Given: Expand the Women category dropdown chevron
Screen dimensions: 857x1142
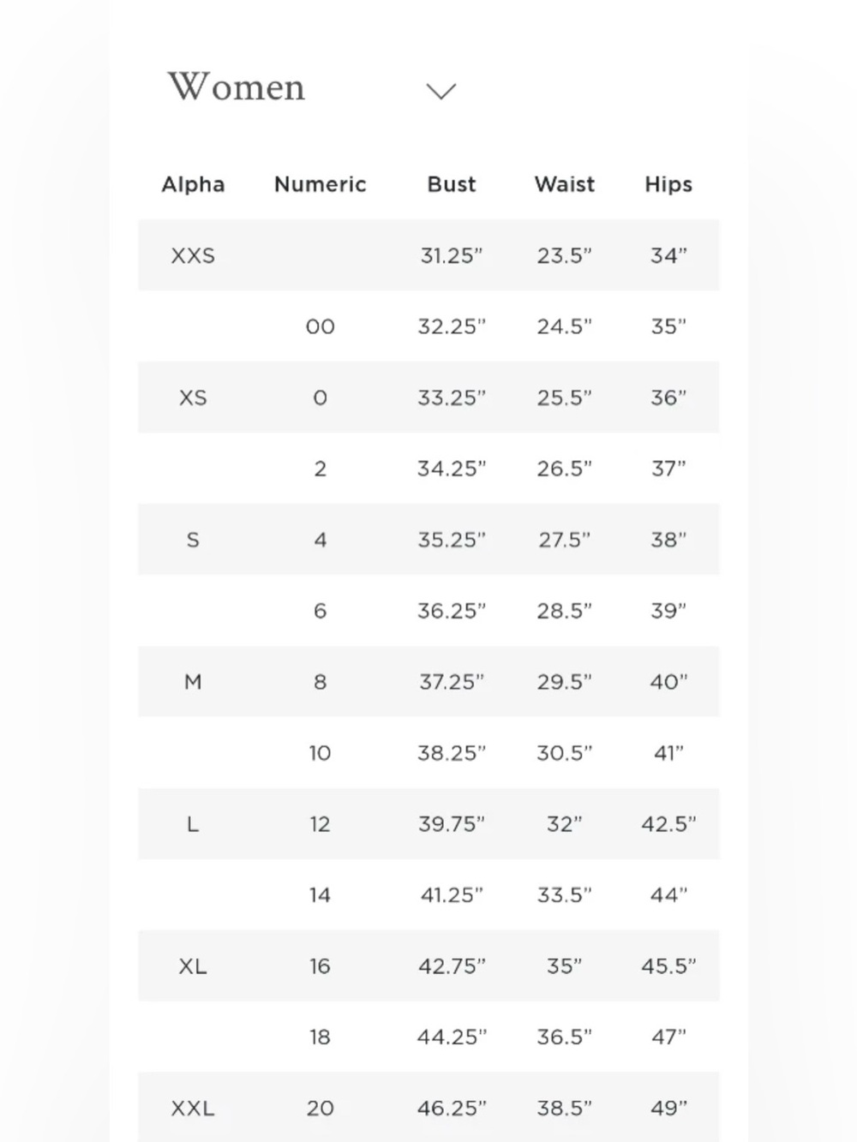Looking at the screenshot, I should pyautogui.click(x=441, y=91).
